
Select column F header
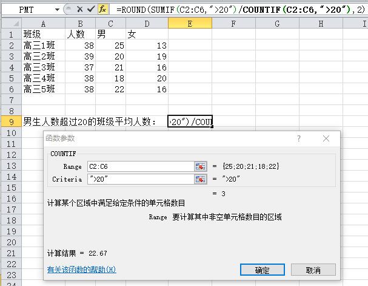pyautogui.click(x=233, y=24)
